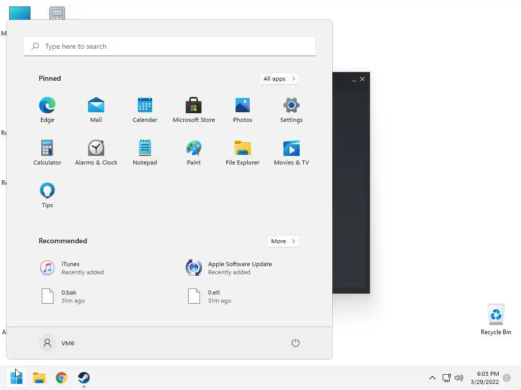Click the power button icon

click(x=296, y=343)
